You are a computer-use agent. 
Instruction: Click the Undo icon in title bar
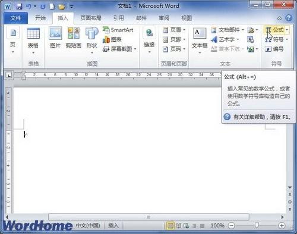point(29,7)
